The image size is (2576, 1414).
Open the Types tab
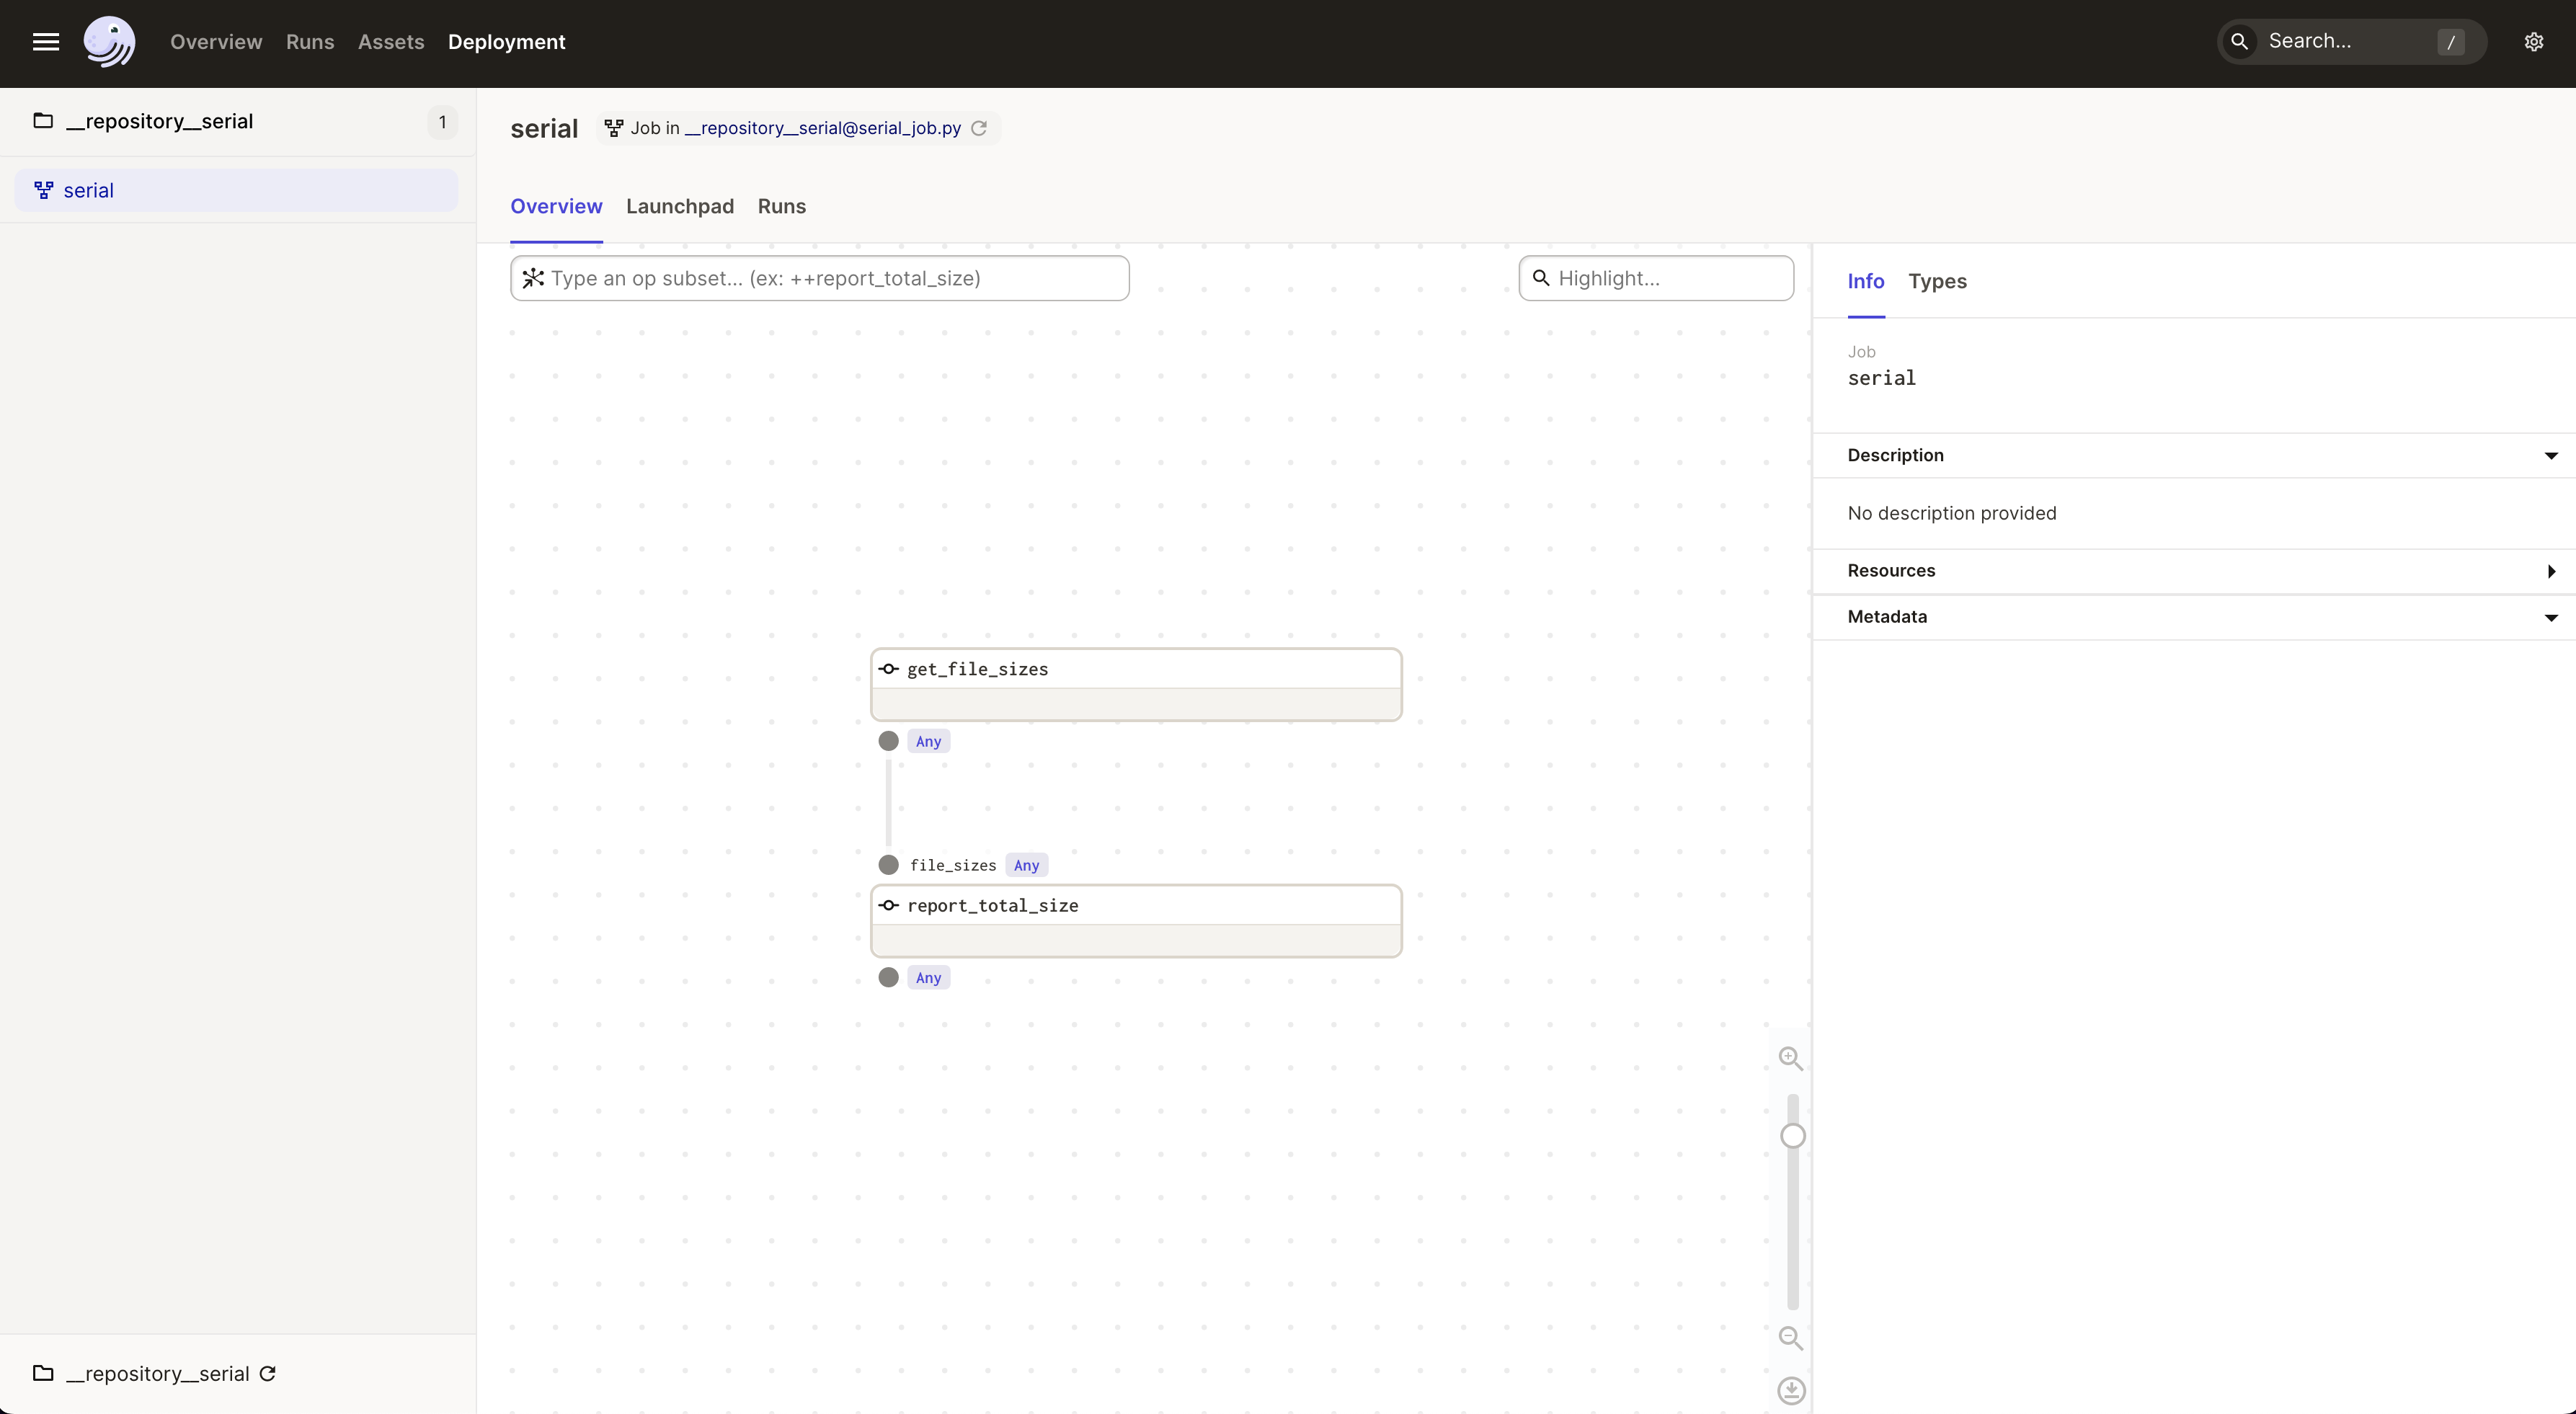(1936, 281)
